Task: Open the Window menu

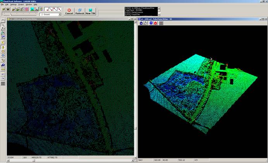Action: coord(29,4)
